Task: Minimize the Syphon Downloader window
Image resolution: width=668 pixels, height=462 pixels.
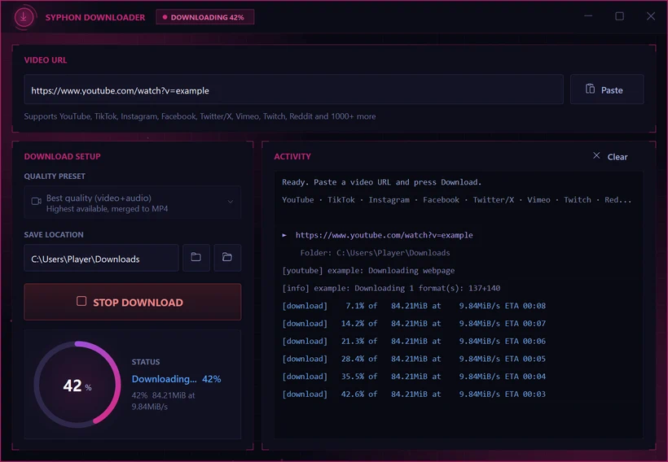Action: pos(588,16)
